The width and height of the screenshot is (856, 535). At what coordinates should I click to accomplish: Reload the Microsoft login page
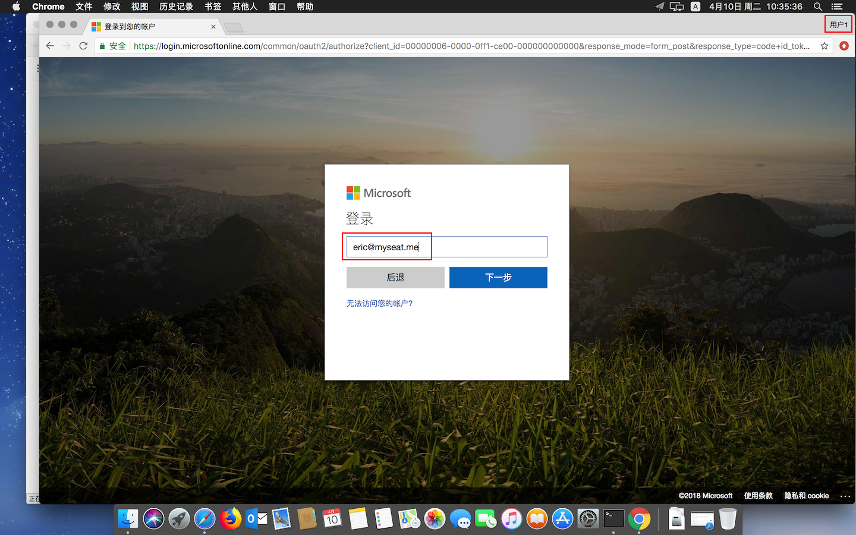point(83,46)
